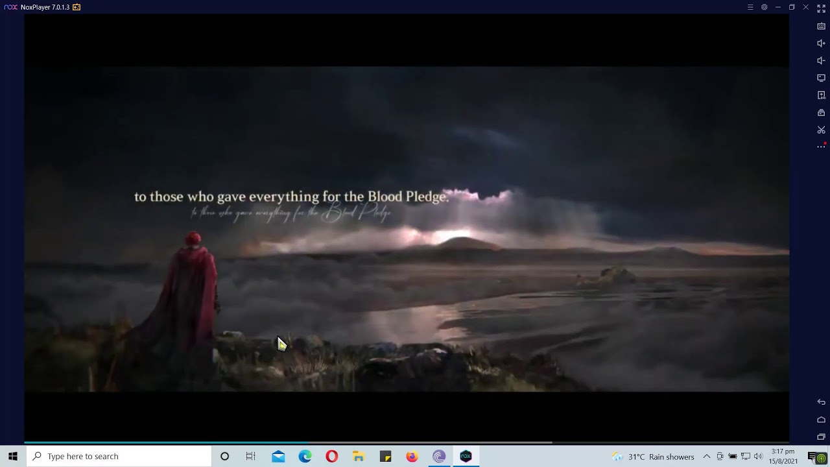Open system volume tray control
Image resolution: width=830 pixels, height=467 pixels.
pyautogui.click(x=758, y=457)
